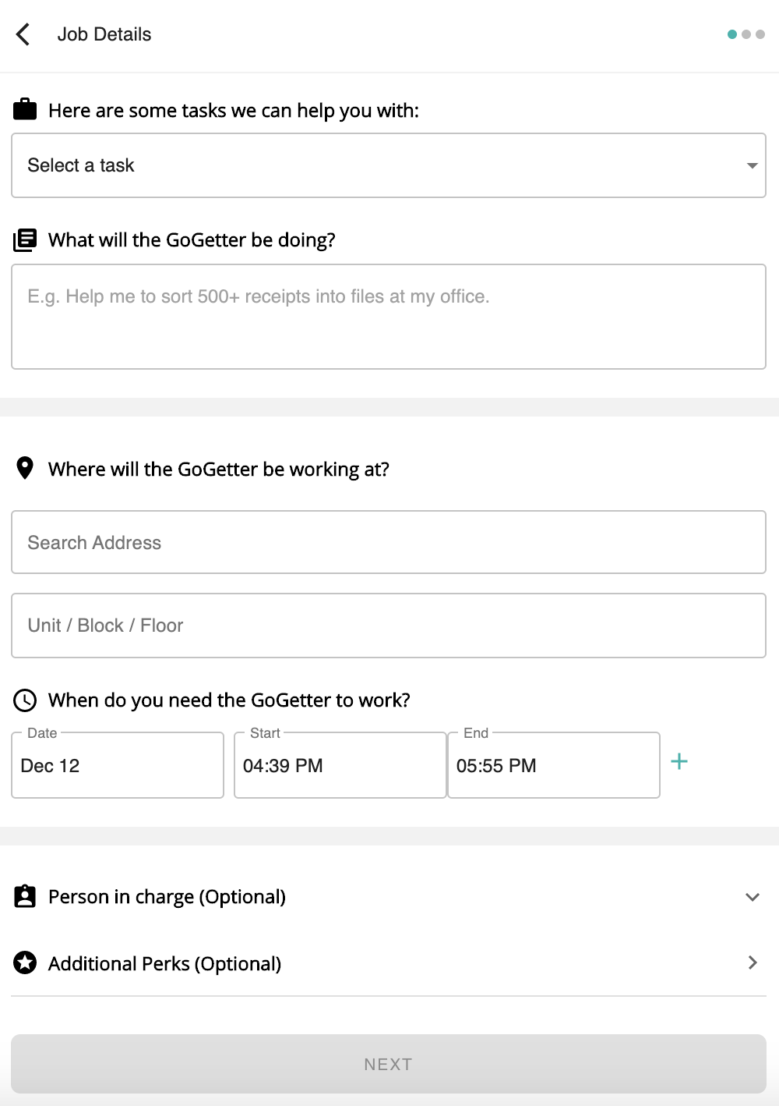
Task: Open the Date picker showing Dec 12
Action: coord(118,766)
